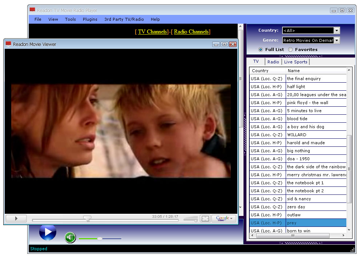
Task: Select the 'half light' entry
Action: [298, 87]
